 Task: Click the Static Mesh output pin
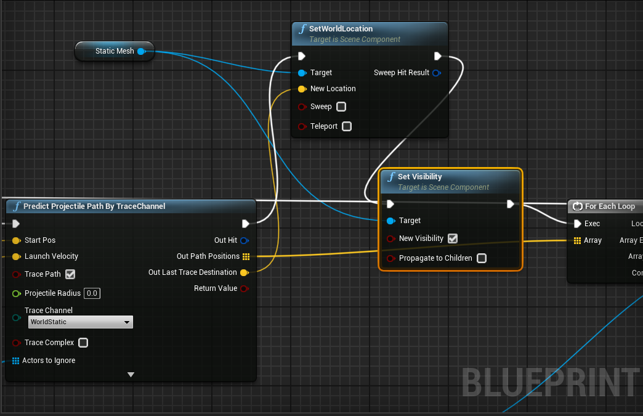(144, 51)
